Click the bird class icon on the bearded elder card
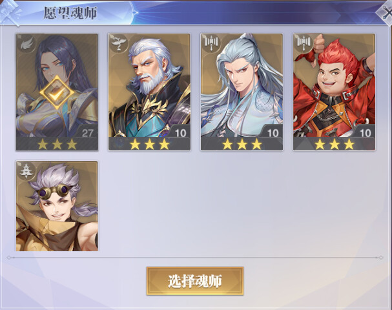Viewport: 392px width, 310px height. point(119,43)
